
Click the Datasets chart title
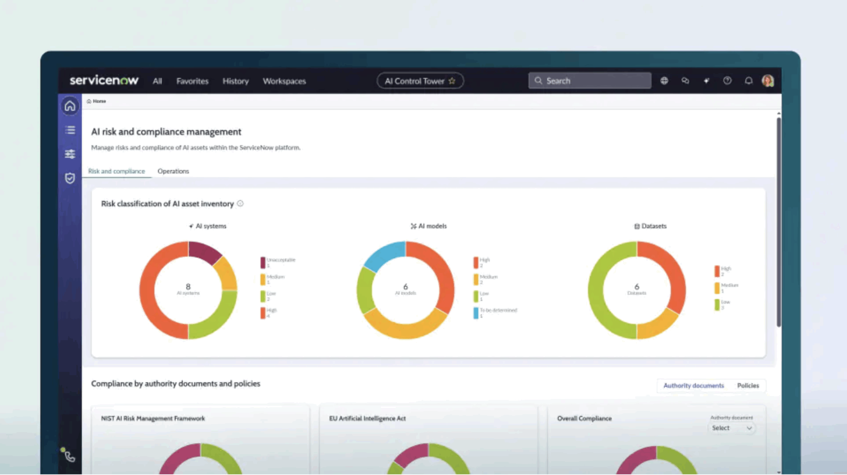(654, 226)
